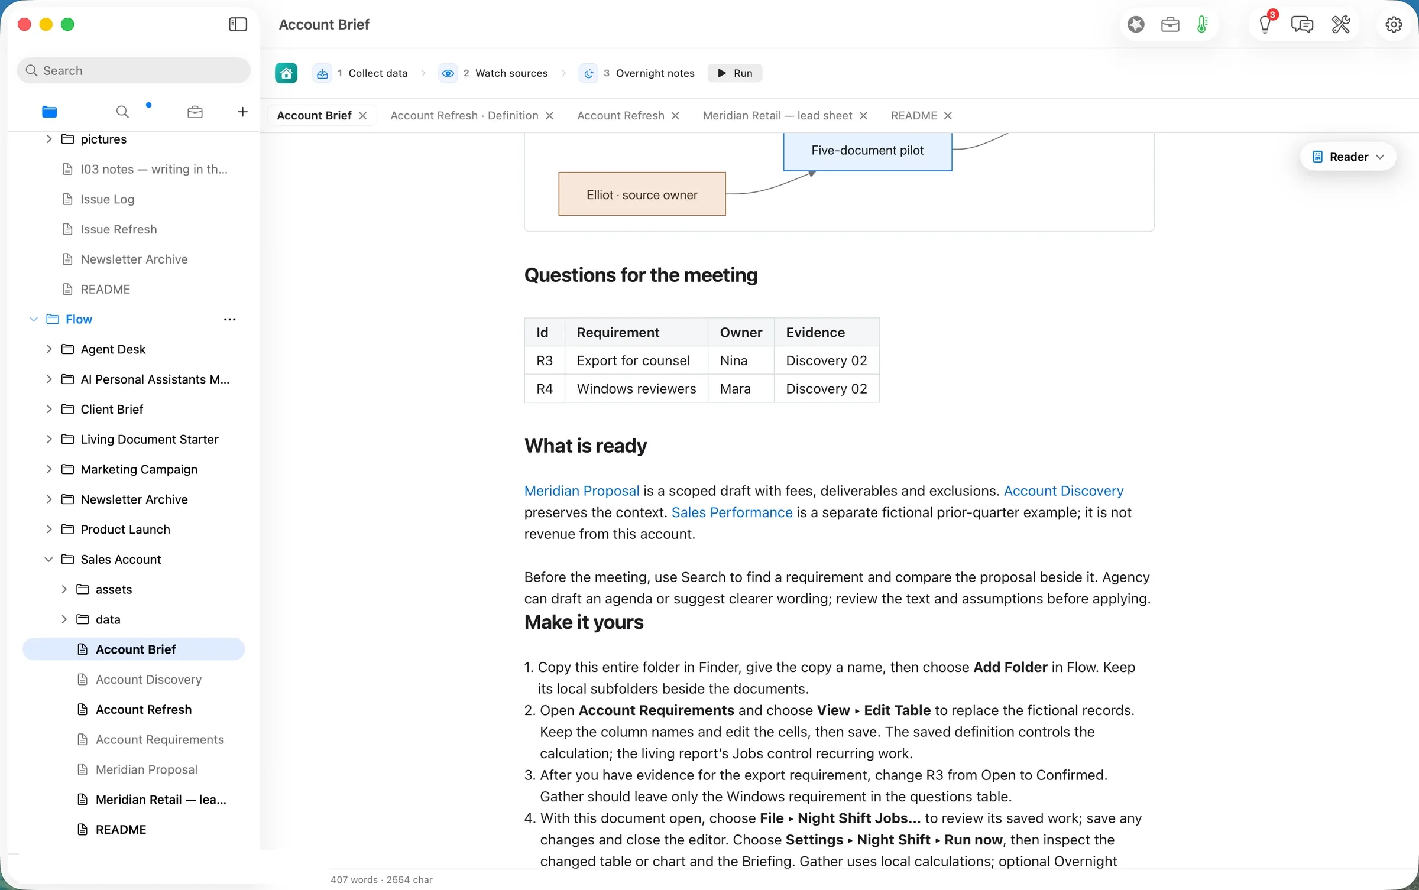Click the Overnight notes step icon
This screenshot has height=890, width=1419.
pos(589,73)
